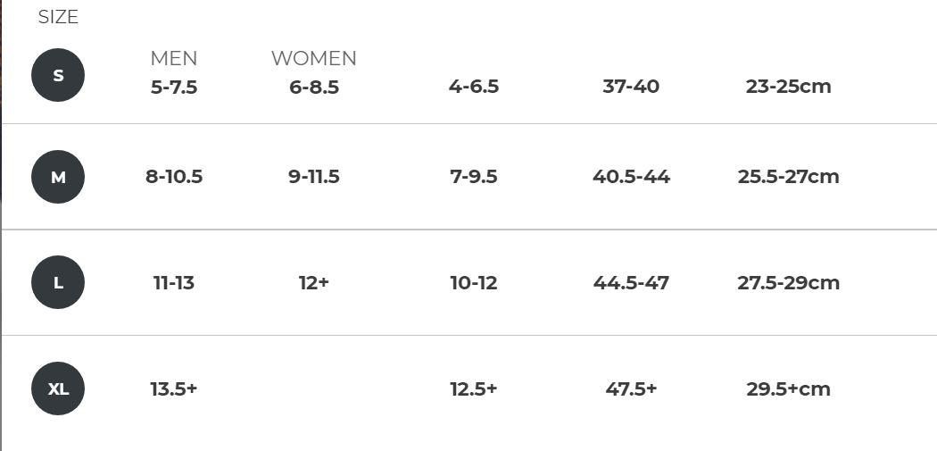Click the 25.5-27cm length value
This screenshot has height=451, width=937.
tap(788, 177)
